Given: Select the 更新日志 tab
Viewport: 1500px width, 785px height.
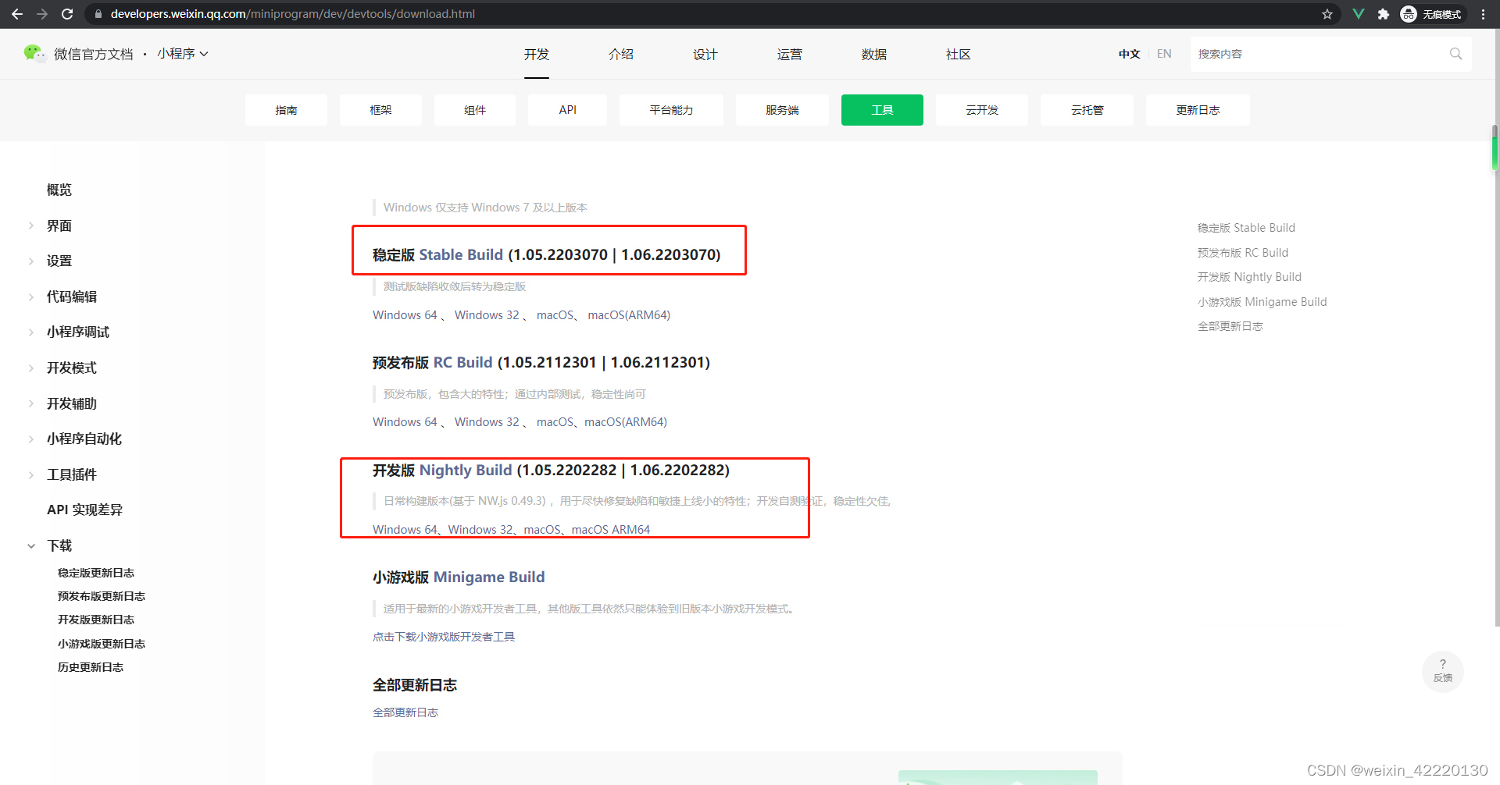Looking at the screenshot, I should click(x=1198, y=110).
